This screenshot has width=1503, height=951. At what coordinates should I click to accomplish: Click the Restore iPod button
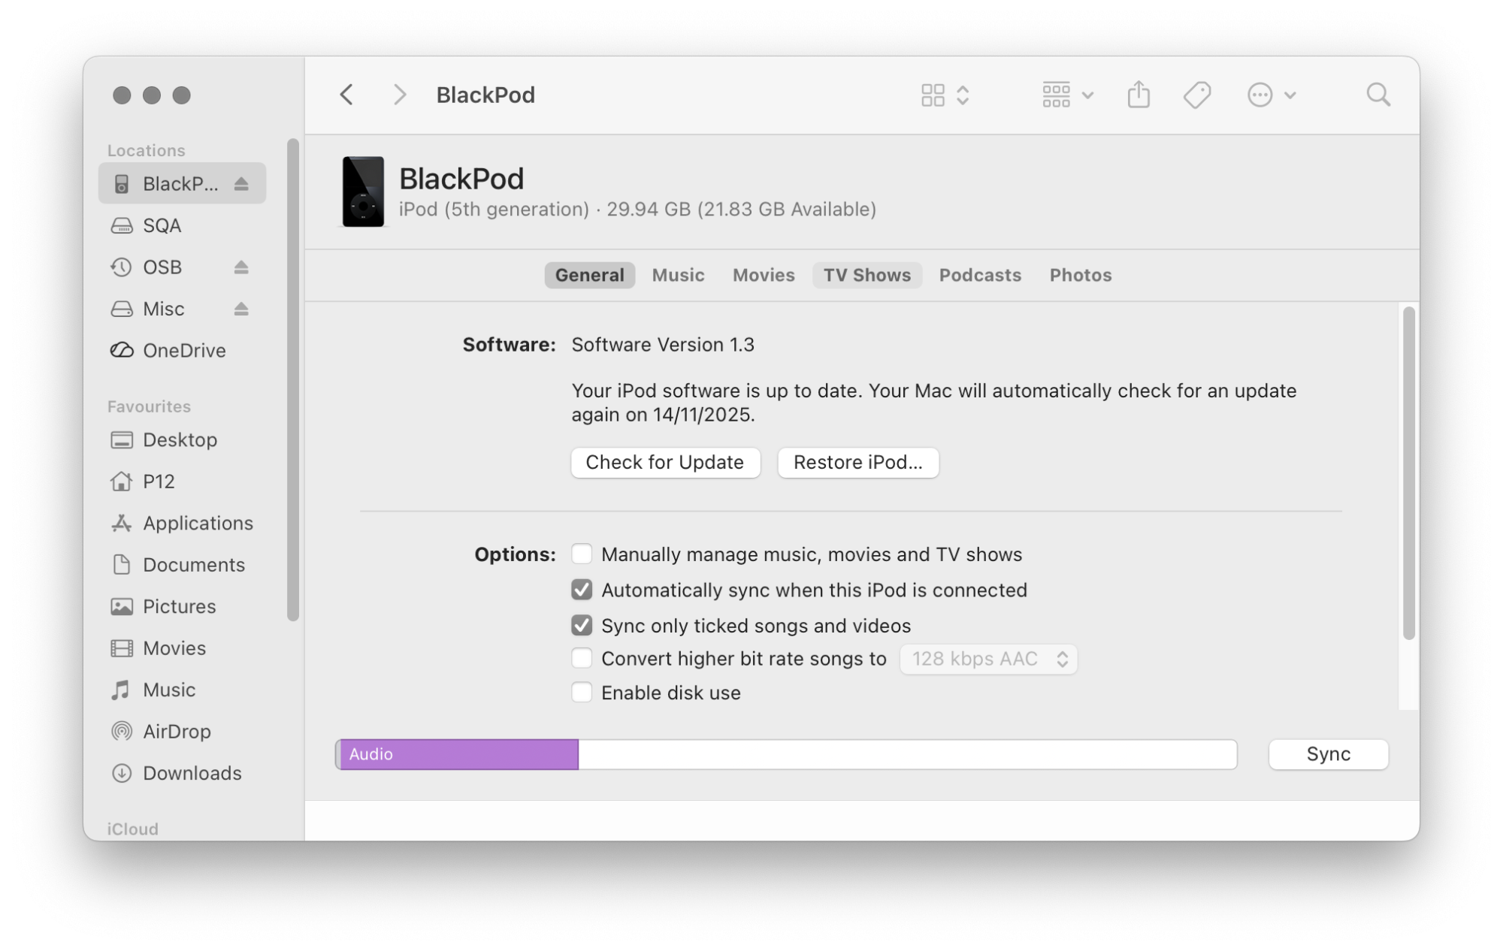[x=857, y=462]
